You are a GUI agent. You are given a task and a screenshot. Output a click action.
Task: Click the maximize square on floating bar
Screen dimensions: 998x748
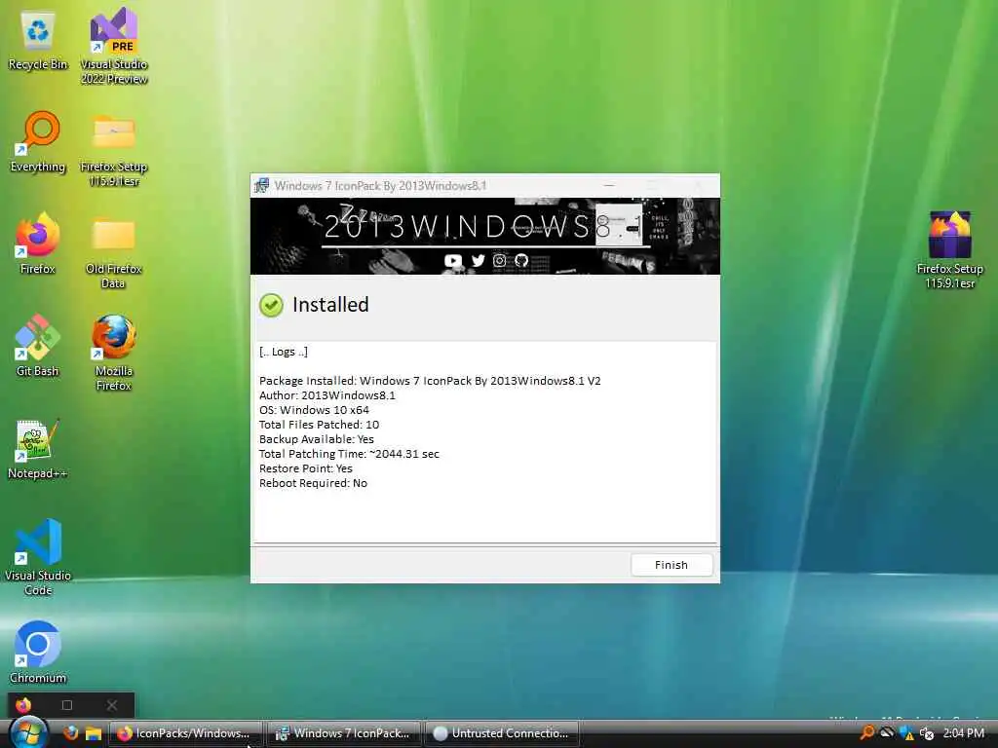(67, 705)
